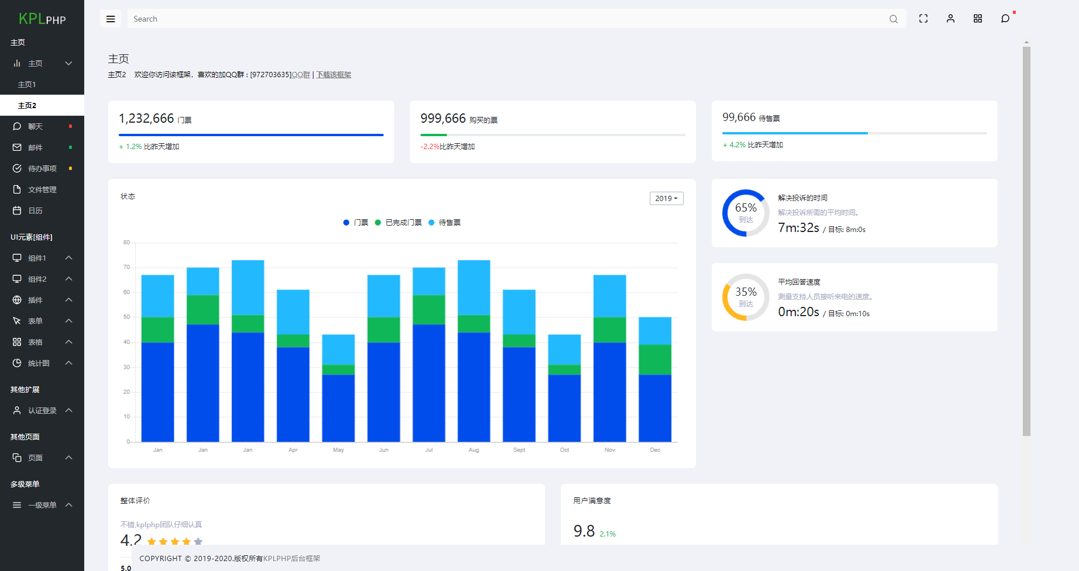
Task: Click the hamburger menu toggle button
Action: 111,19
